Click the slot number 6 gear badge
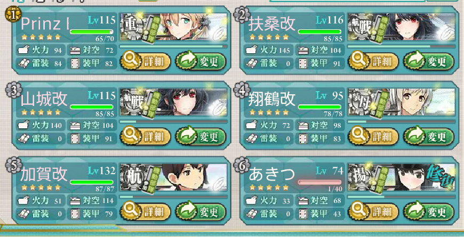This screenshot has height=237, width=464. [x=241, y=165]
